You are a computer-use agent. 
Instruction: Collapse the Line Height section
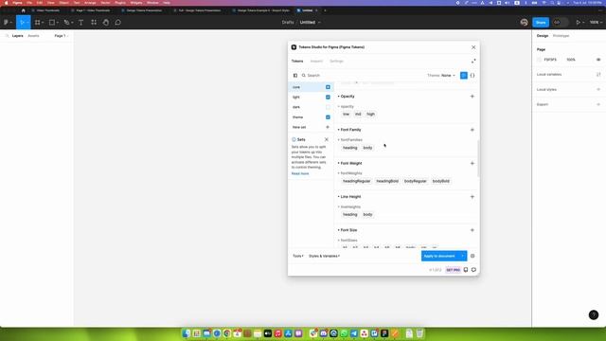click(349, 197)
